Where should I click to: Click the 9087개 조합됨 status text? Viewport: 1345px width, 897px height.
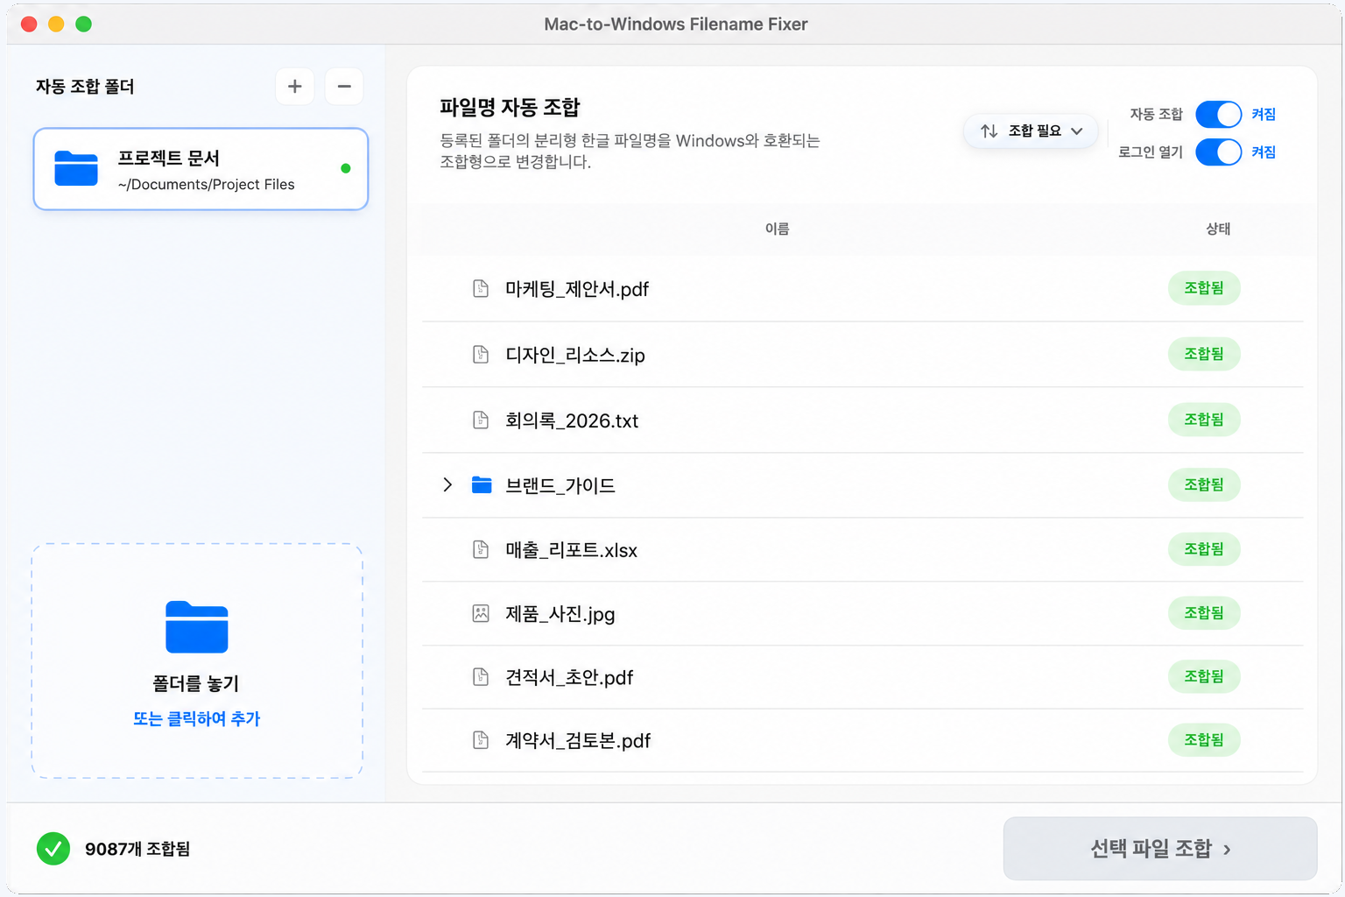(137, 849)
